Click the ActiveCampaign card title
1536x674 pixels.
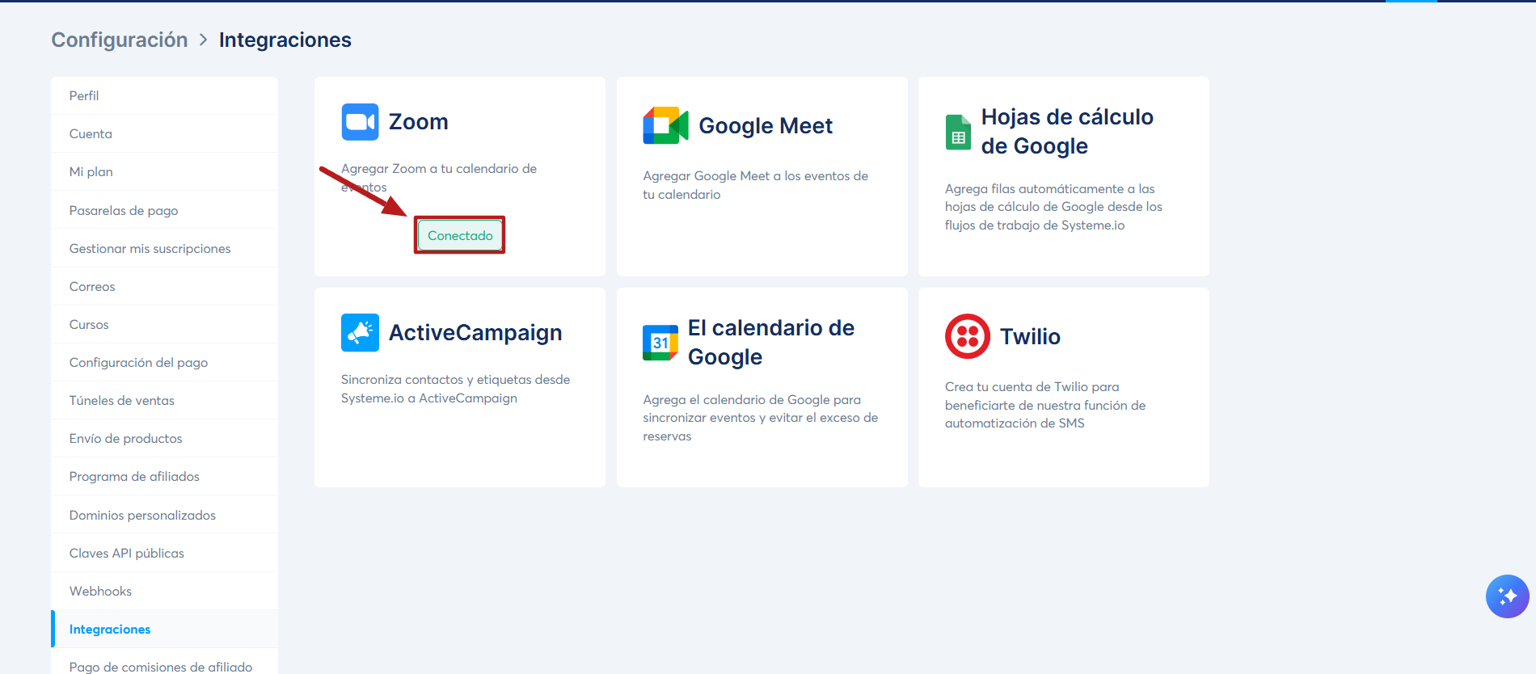tap(475, 332)
